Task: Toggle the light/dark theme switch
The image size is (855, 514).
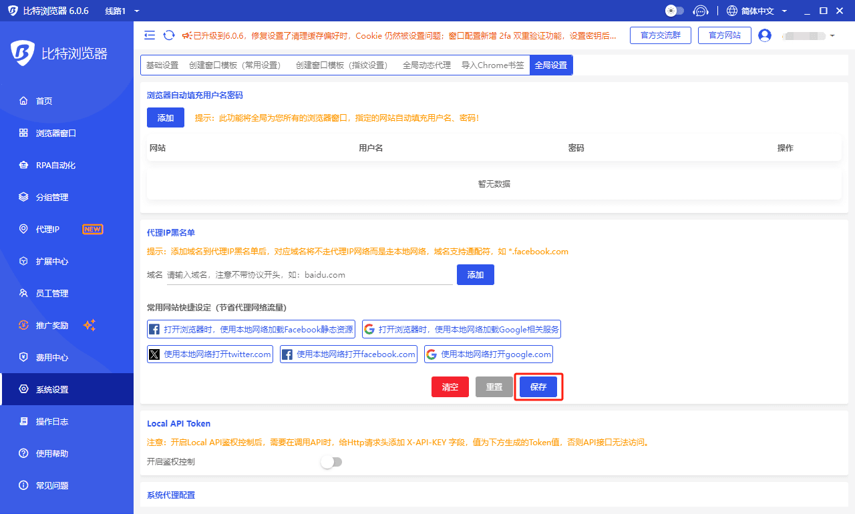Action: click(675, 11)
